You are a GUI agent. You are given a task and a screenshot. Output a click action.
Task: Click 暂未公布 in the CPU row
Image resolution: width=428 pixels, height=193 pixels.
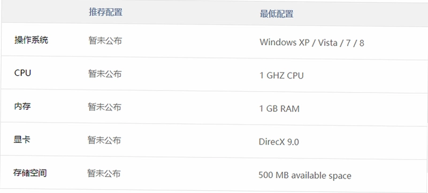(105, 74)
